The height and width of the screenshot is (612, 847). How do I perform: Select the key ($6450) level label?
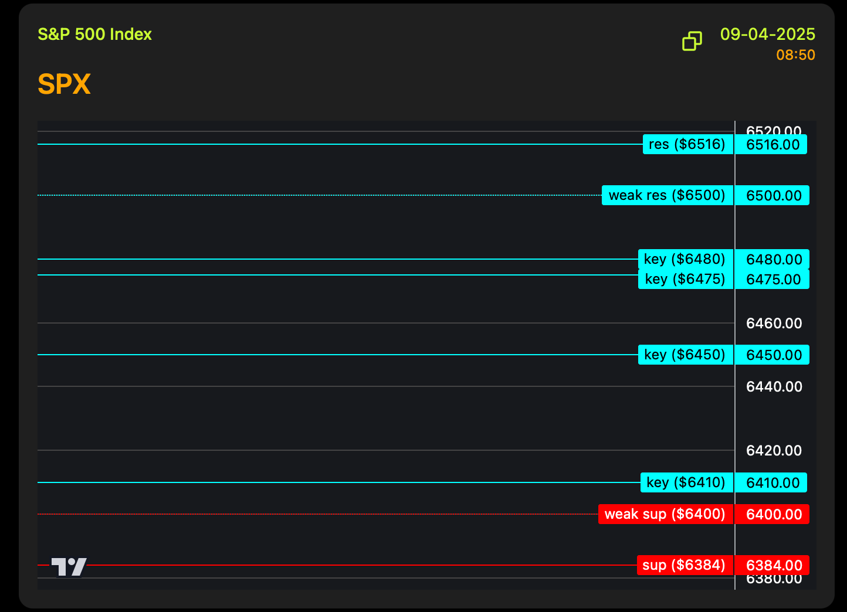point(685,355)
